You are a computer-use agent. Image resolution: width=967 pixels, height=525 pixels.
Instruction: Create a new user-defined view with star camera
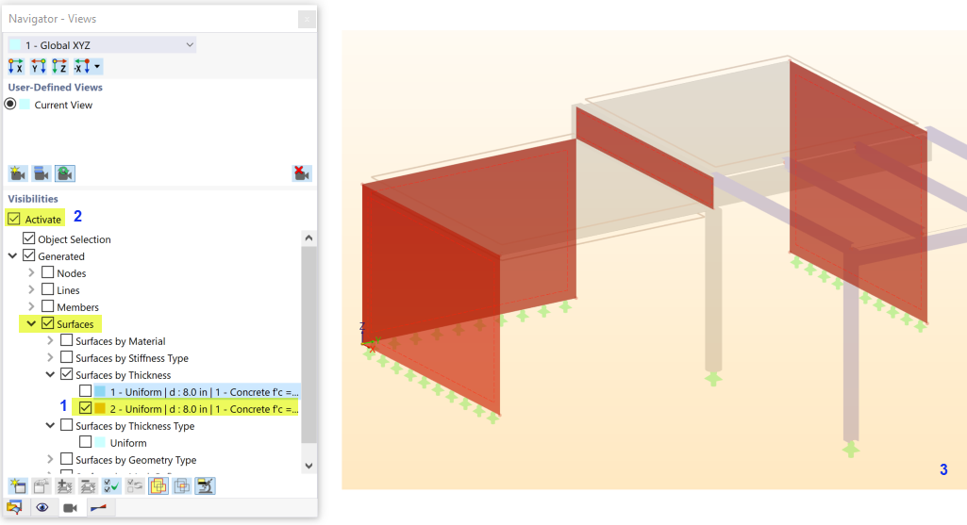pos(18,173)
